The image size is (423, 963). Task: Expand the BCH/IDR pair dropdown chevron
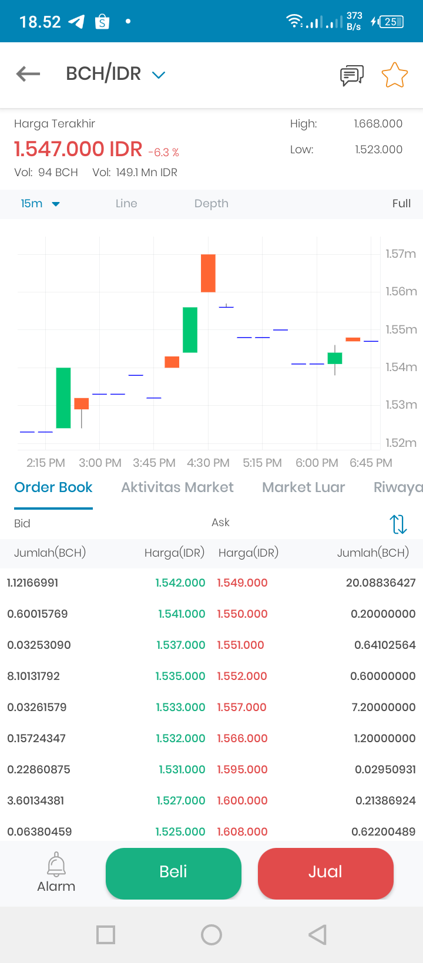click(x=159, y=75)
